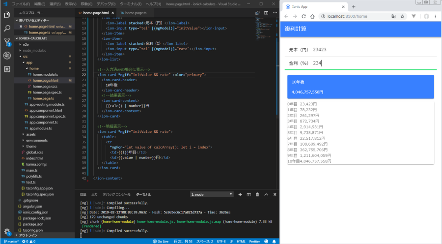Viewport: 442px width, 244px height.
Task: Expand the assets folder in explorer
Action: (30, 134)
